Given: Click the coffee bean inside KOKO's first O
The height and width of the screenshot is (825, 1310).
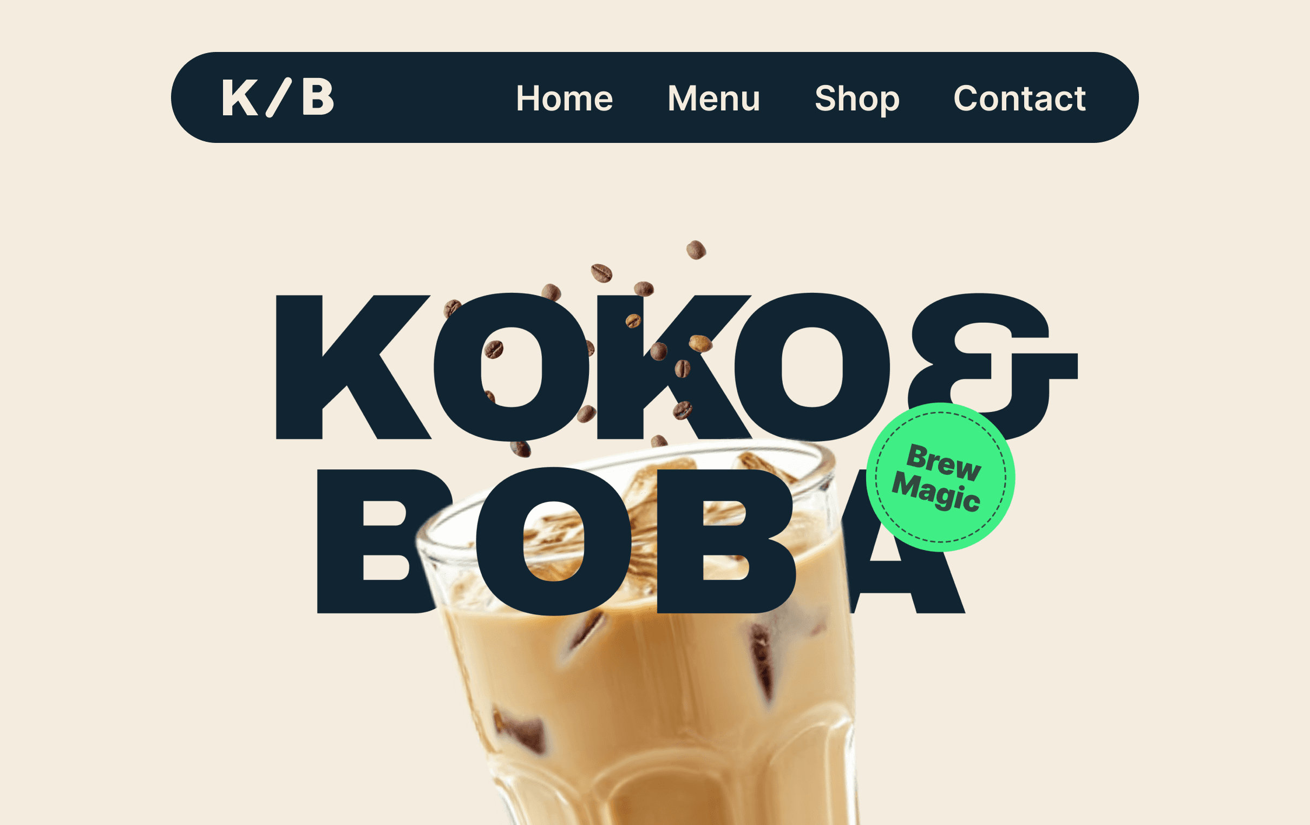Looking at the screenshot, I should click(x=494, y=349).
